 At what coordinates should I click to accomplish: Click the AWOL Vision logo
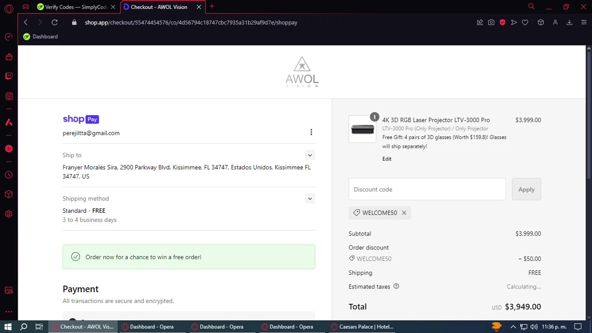coord(302,71)
